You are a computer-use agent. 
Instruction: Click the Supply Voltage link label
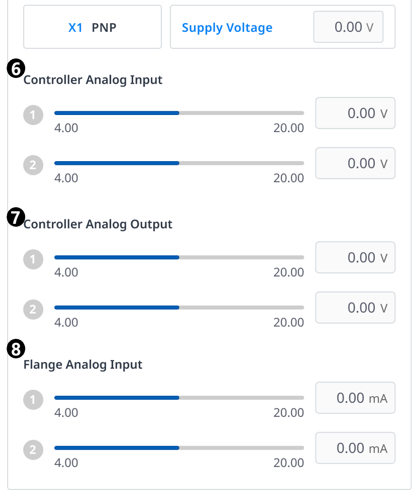point(227,28)
